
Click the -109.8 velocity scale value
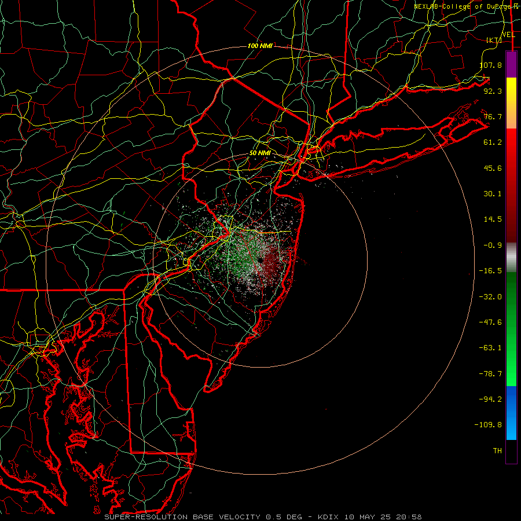tap(488, 425)
